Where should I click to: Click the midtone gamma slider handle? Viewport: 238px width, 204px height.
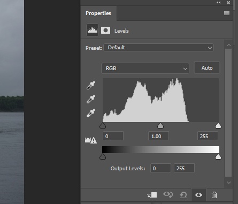click(x=160, y=125)
